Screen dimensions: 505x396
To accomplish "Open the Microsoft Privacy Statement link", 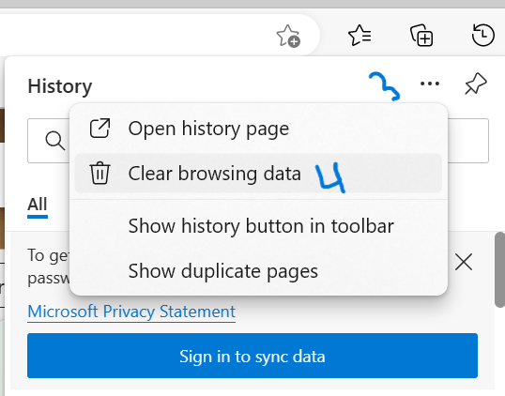I will 131,312.
